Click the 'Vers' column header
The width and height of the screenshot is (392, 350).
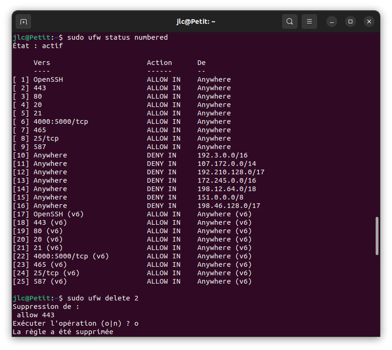[42, 63]
